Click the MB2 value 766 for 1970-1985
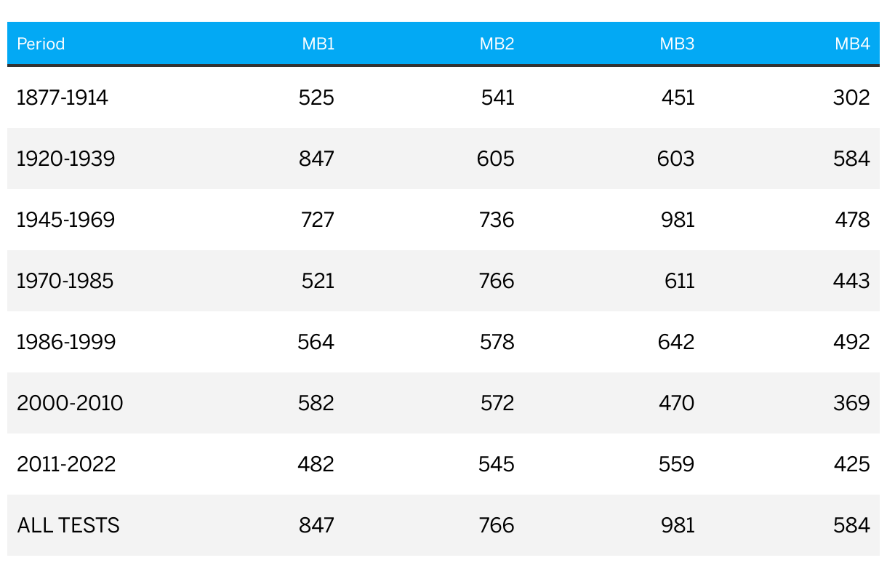The height and width of the screenshot is (563, 887). click(497, 281)
